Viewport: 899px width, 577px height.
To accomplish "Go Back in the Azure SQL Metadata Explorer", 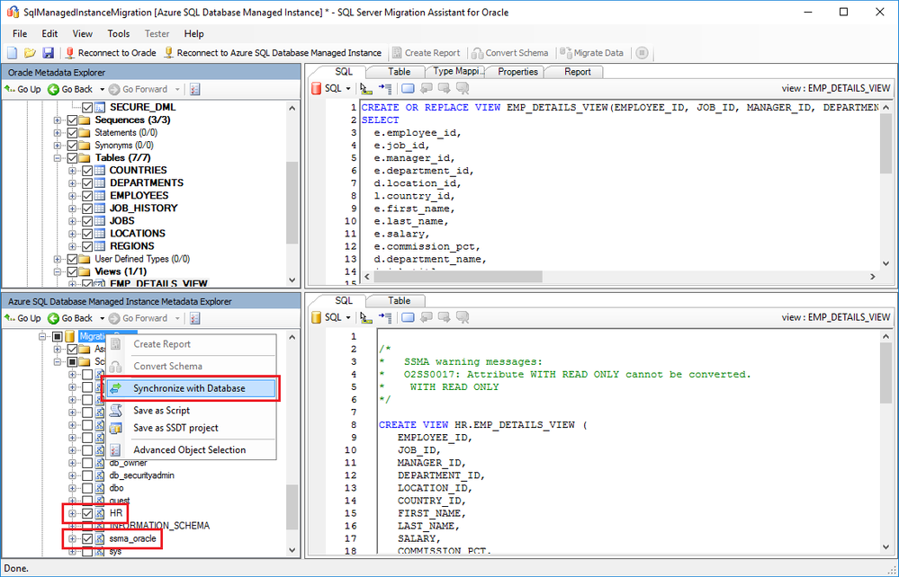I will (x=70, y=318).
